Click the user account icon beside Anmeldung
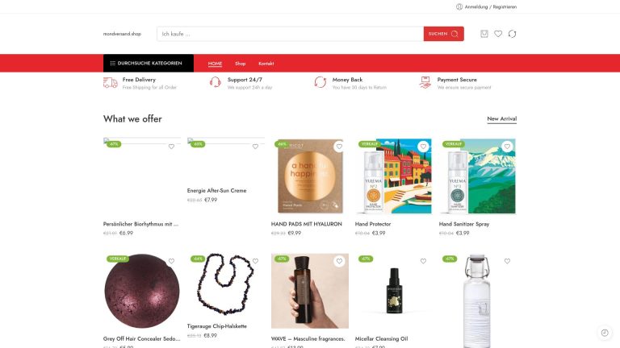This screenshot has width=620, height=348. click(x=459, y=6)
